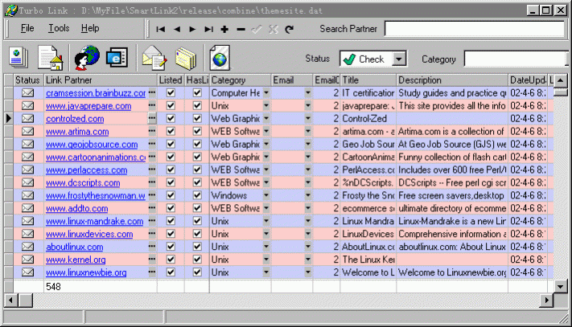Click the person with globe icon

86,58
